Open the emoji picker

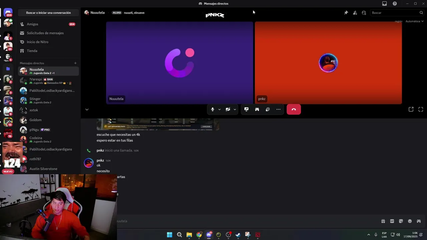click(410, 221)
